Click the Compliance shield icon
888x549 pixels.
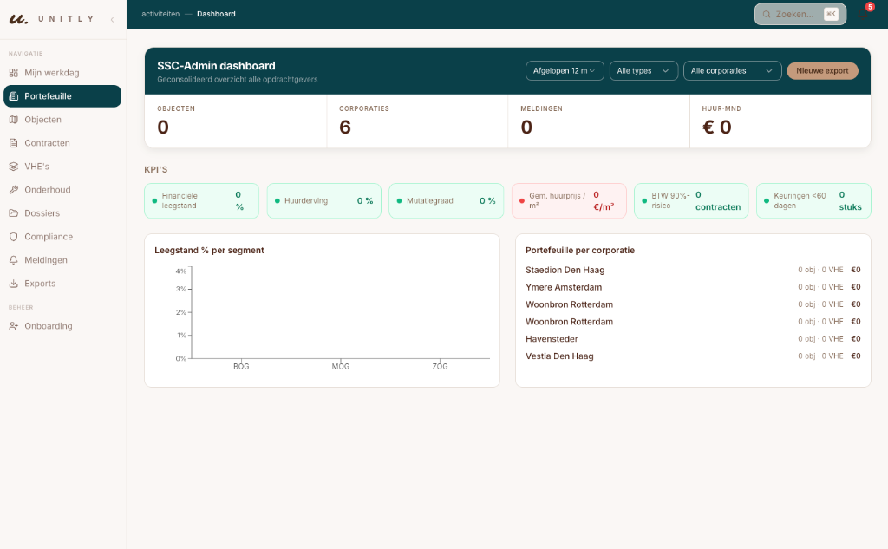pyautogui.click(x=14, y=237)
